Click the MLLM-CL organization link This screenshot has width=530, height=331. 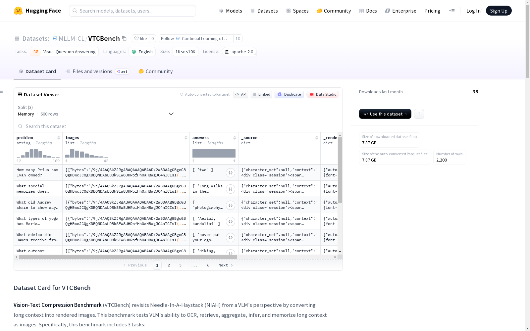71,38
